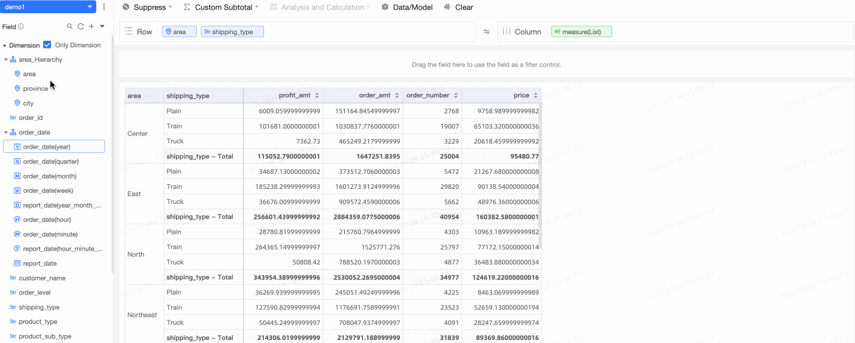This screenshot has height=343, width=855.
Task: Click the order_date(week) W icon
Action: point(17,191)
